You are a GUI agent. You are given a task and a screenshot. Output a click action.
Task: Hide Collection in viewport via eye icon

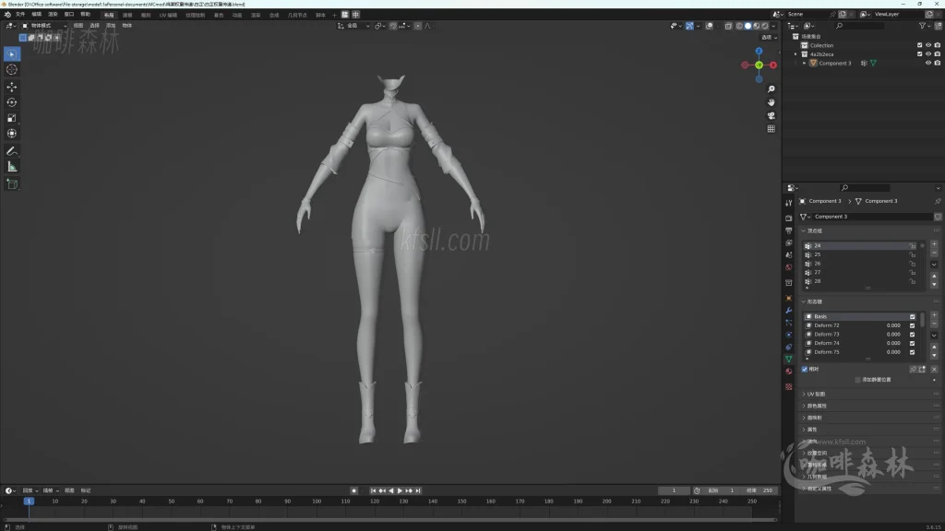[x=928, y=45]
